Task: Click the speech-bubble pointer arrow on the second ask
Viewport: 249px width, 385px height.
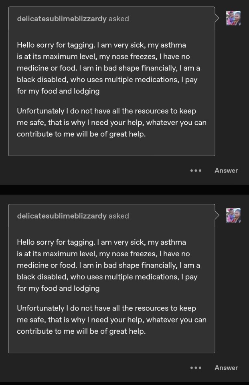Action: (218, 216)
